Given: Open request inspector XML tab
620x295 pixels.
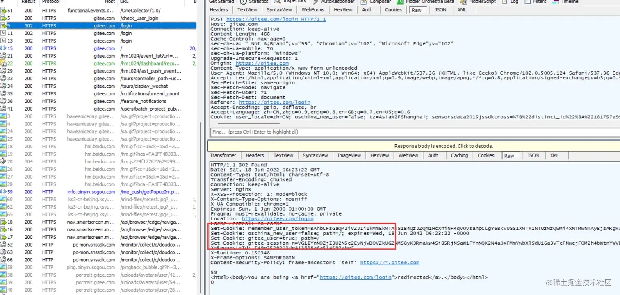Looking at the screenshot, I should 462,10.
